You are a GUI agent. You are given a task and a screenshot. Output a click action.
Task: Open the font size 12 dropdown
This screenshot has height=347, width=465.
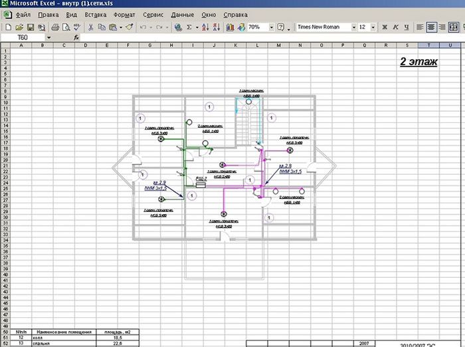coord(374,27)
